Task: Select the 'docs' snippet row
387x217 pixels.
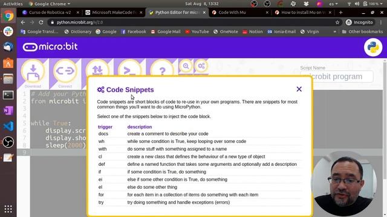Action: point(200,134)
